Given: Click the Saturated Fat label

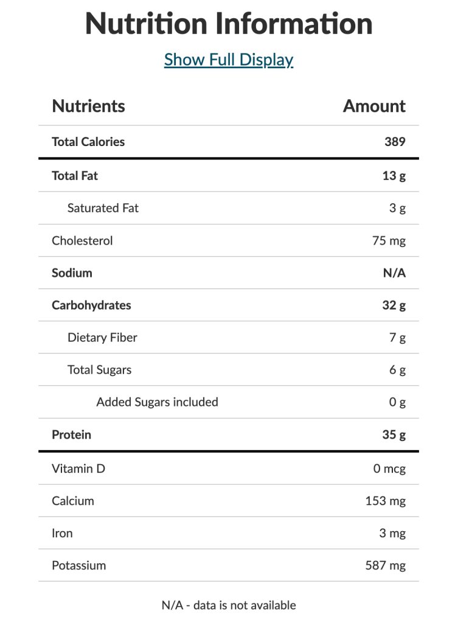Looking at the screenshot, I should [x=103, y=208].
